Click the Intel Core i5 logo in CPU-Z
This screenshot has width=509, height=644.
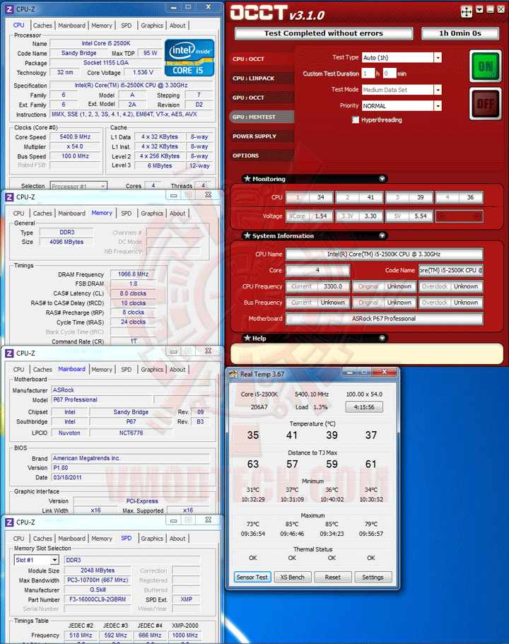pos(189,57)
